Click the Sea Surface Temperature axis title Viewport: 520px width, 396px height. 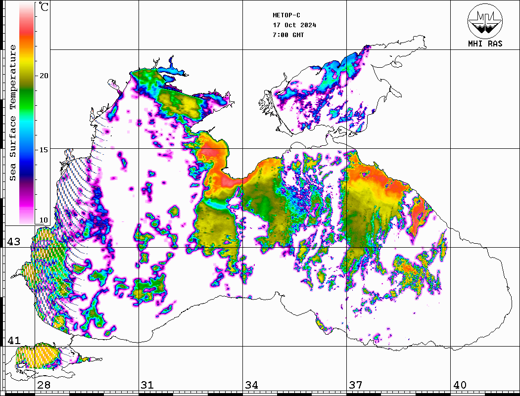coord(13,113)
